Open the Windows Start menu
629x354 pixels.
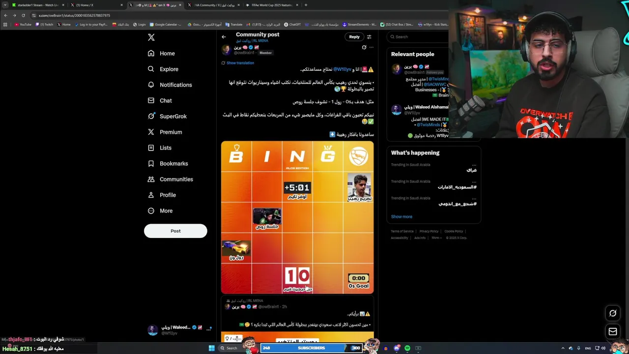click(211, 348)
